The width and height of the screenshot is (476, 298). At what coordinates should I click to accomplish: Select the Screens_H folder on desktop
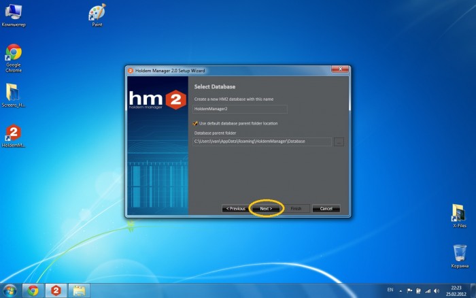(14, 95)
